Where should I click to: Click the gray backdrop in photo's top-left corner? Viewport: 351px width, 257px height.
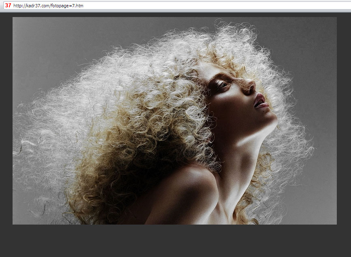point(32,32)
